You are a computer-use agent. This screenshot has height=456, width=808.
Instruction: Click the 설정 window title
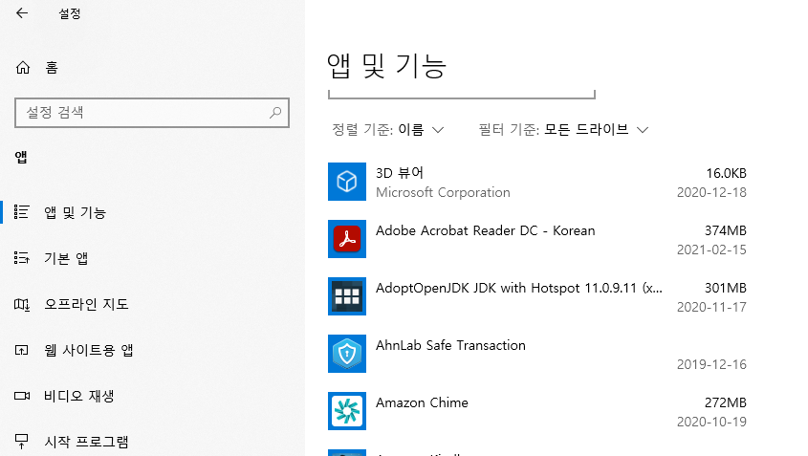70,13
